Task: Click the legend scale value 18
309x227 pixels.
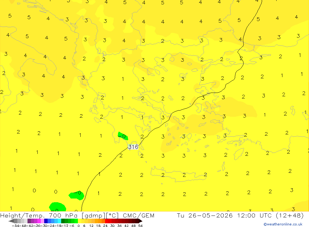Action: point(98,226)
